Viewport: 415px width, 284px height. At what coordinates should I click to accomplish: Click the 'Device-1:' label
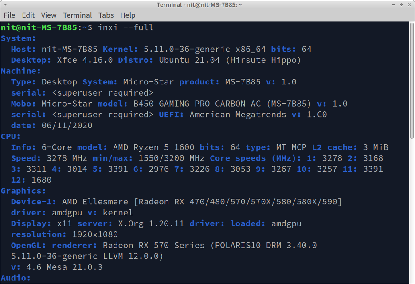click(34, 202)
